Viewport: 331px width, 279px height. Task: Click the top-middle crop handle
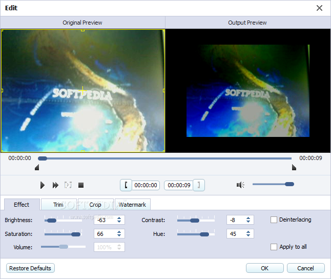pos(83,30)
